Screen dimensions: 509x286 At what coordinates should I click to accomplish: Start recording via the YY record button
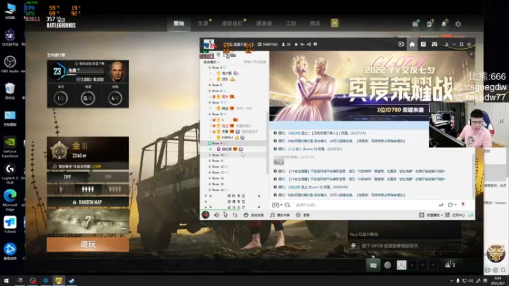click(303, 215)
